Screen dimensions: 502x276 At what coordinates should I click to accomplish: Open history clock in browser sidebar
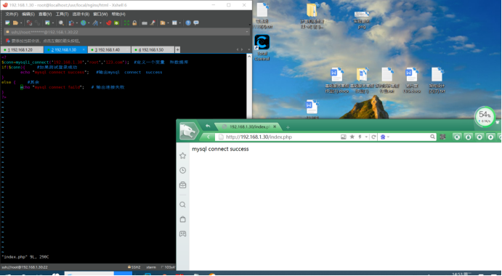[x=183, y=171]
